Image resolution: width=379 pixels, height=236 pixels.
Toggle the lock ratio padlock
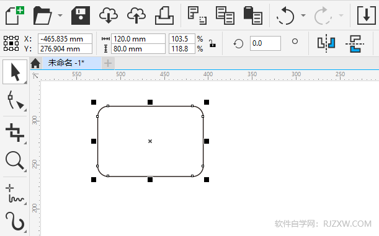(212, 43)
